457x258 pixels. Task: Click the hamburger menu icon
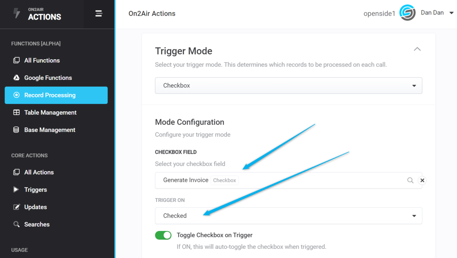coord(99,14)
